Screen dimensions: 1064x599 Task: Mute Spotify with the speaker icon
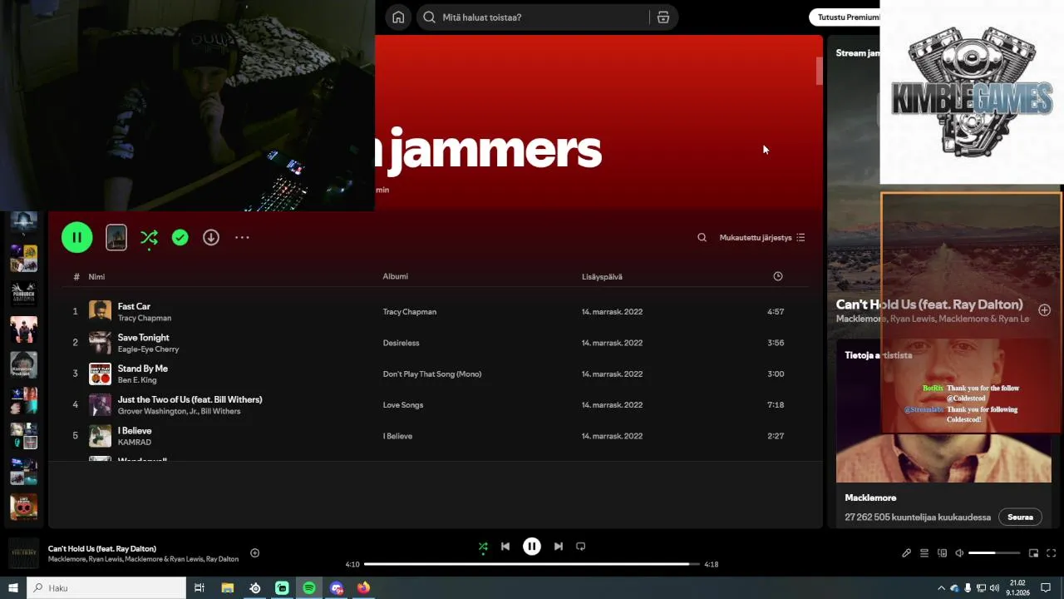[x=959, y=553]
